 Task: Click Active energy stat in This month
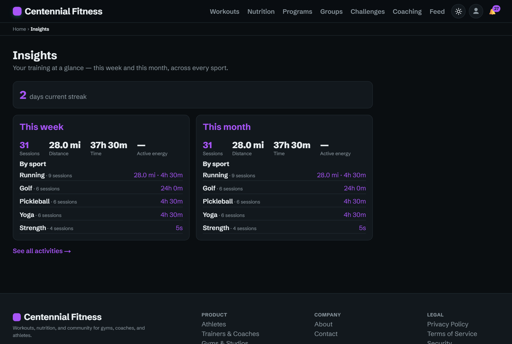pyautogui.click(x=335, y=148)
